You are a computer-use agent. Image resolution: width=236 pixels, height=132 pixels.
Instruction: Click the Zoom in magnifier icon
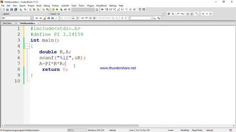[x=113, y=18]
